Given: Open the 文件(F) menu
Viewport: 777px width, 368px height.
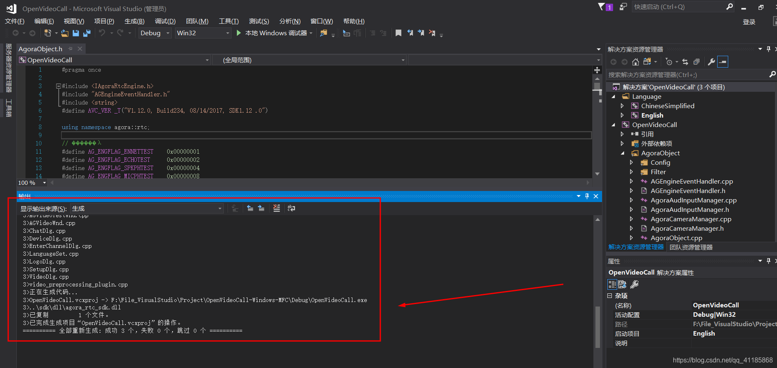Looking at the screenshot, I should tap(15, 21).
